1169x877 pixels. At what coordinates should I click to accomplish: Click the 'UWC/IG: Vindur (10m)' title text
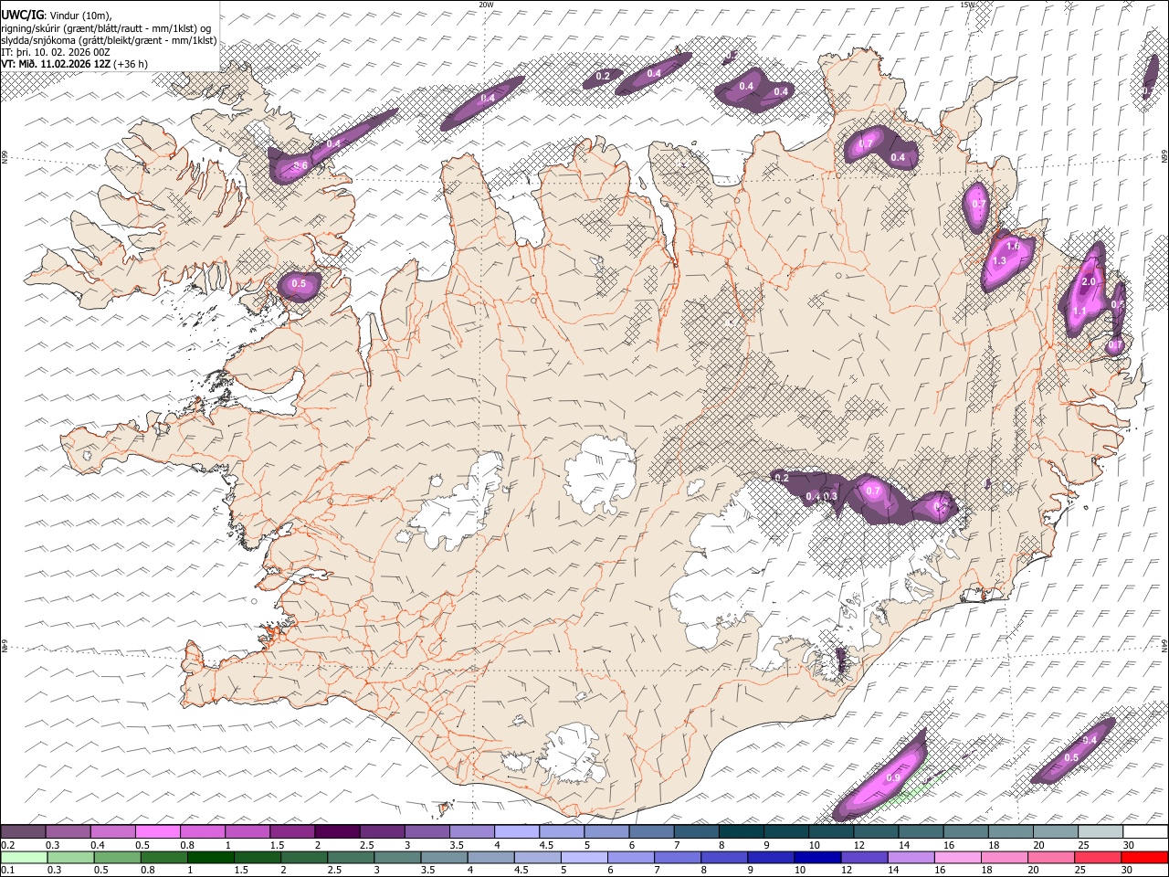click(x=57, y=14)
